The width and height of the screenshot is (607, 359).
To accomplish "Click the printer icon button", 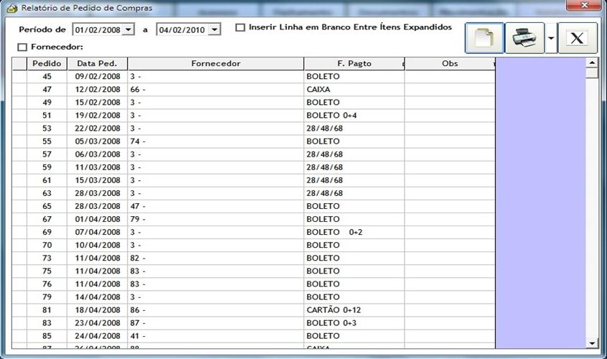I will (524, 38).
